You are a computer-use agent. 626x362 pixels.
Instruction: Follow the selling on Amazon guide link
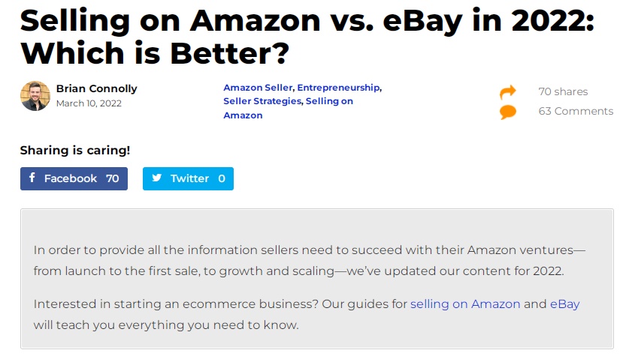(465, 304)
